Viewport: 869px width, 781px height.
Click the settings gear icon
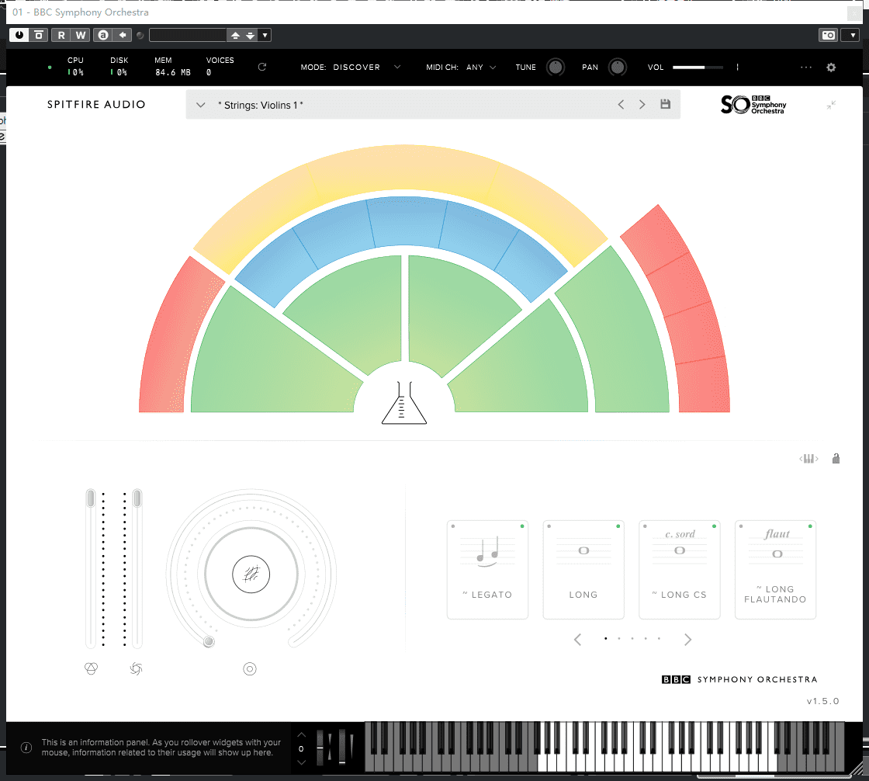[831, 68]
